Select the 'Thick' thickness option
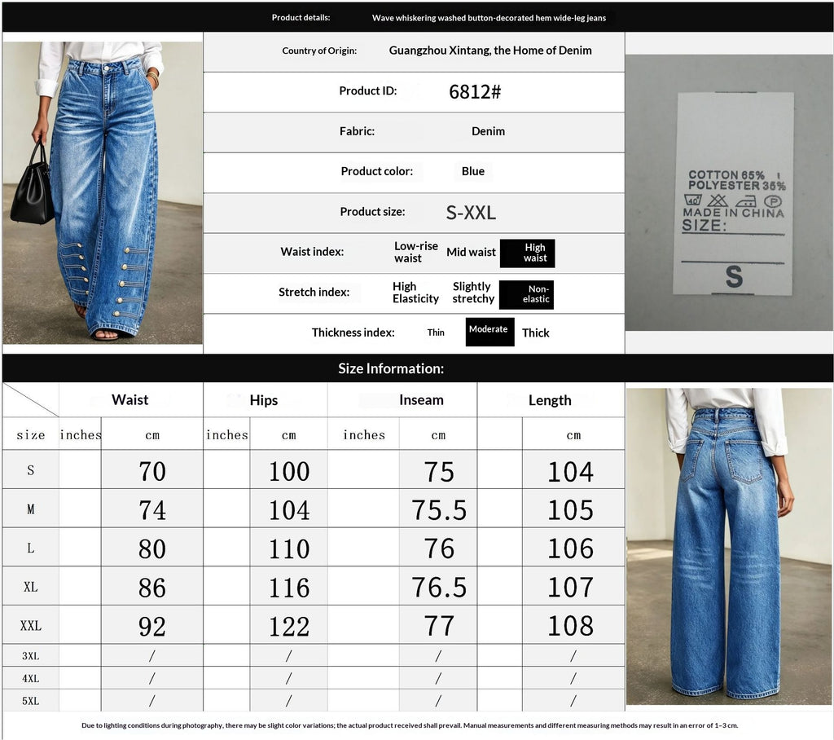The width and height of the screenshot is (834, 740). point(536,333)
